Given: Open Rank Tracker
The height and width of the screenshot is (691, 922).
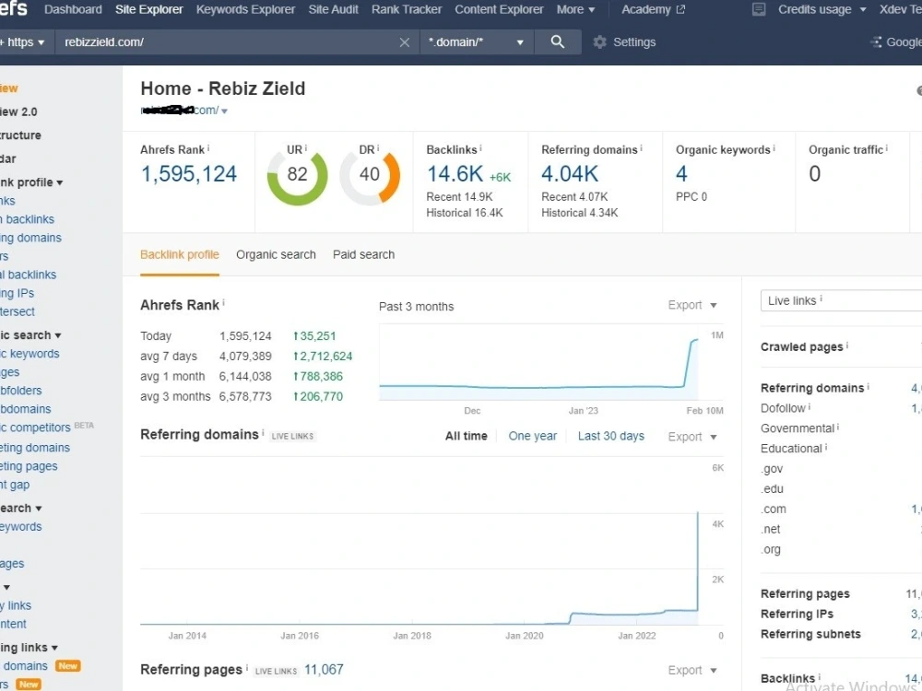Looking at the screenshot, I should 407,9.
